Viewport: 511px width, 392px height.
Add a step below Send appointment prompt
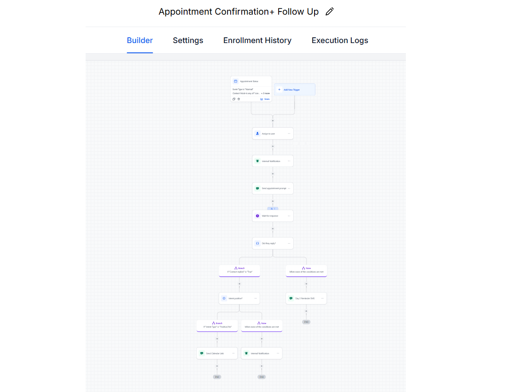click(273, 201)
